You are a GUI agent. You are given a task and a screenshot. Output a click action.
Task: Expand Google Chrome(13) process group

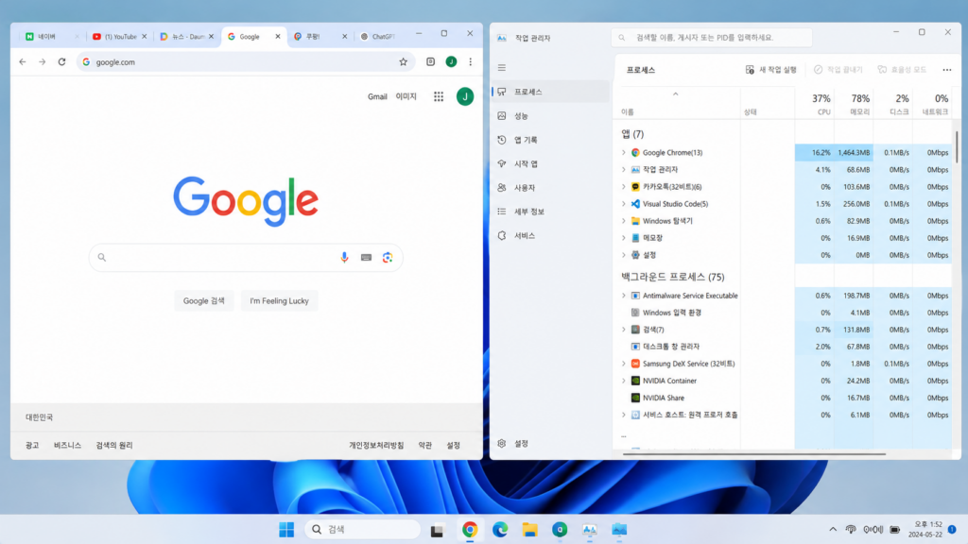point(624,152)
